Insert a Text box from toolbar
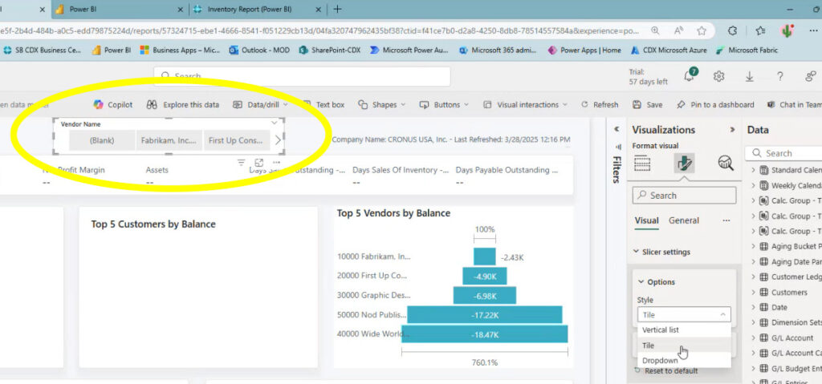The image size is (822, 384). (324, 105)
